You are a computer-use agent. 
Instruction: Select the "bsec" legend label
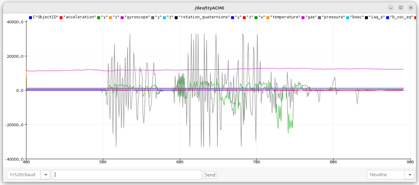pyautogui.click(x=357, y=17)
